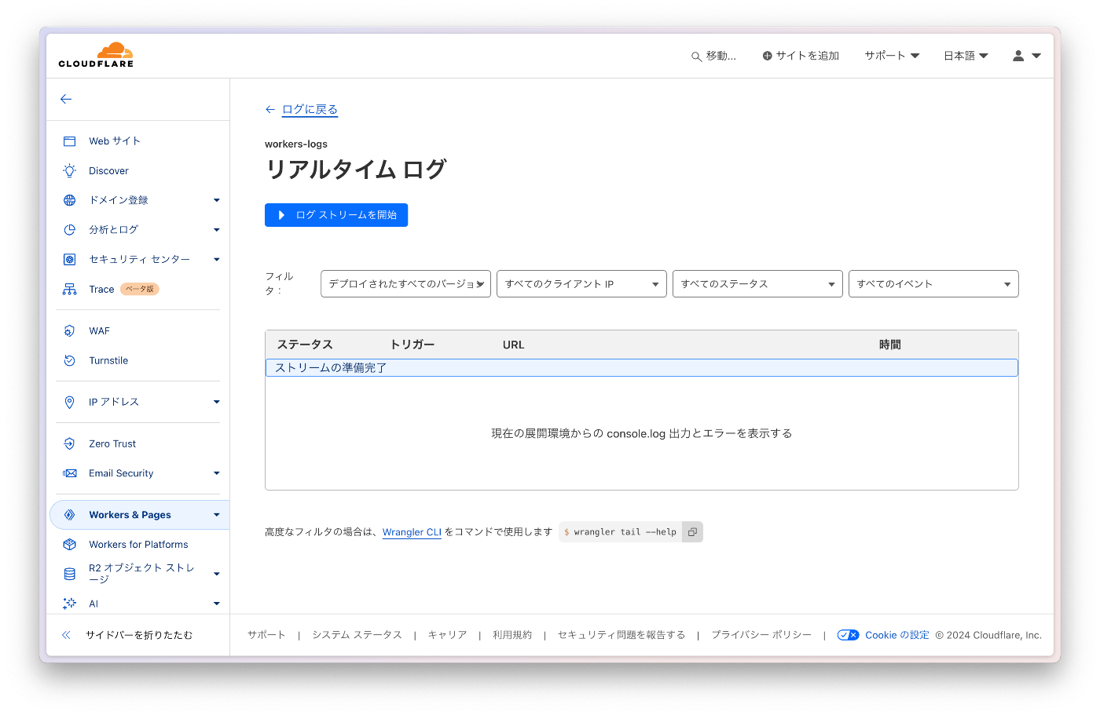1100x715 pixels.
Task: Open Cookie の設定 link
Action: click(x=897, y=635)
